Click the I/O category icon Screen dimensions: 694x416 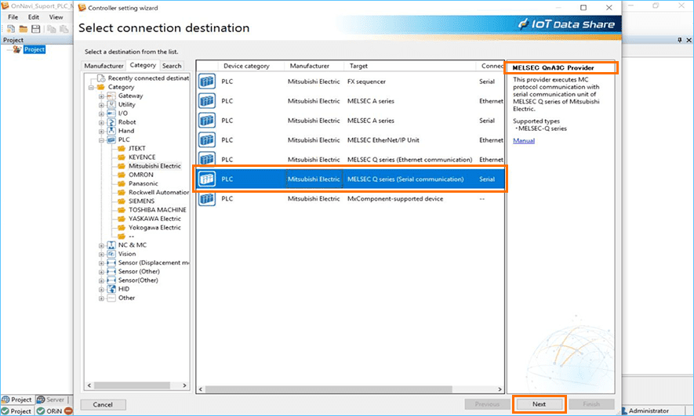point(111,113)
